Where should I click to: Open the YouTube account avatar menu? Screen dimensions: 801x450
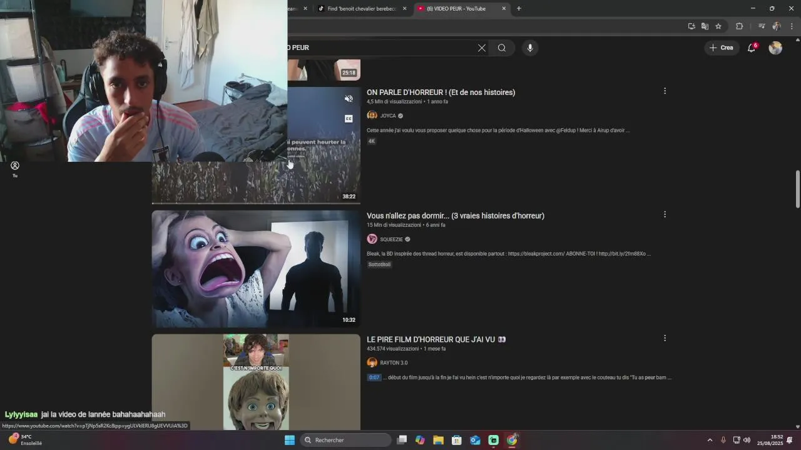pos(775,47)
